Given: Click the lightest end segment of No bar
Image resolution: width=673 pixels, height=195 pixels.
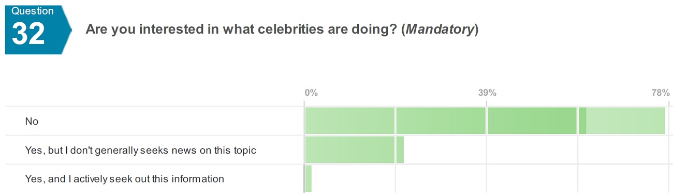Looking at the screenshot, I should 625,121.
